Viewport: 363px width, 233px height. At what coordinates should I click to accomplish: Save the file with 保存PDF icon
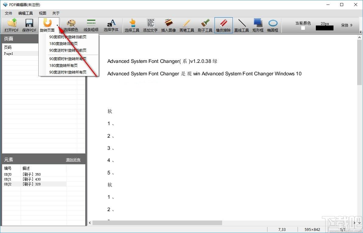tap(29, 26)
